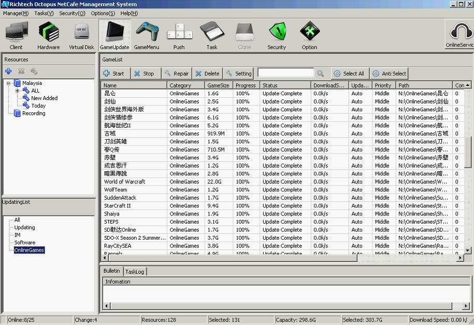
Task: Select the Updating filter in UpdatingList
Action: (x=24, y=227)
